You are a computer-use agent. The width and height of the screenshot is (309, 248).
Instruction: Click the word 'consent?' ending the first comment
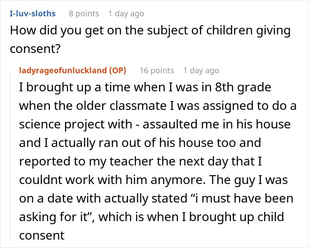35,49
